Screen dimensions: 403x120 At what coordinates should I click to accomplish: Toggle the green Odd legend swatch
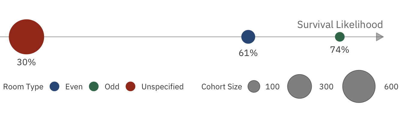pyautogui.click(x=94, y=87)
